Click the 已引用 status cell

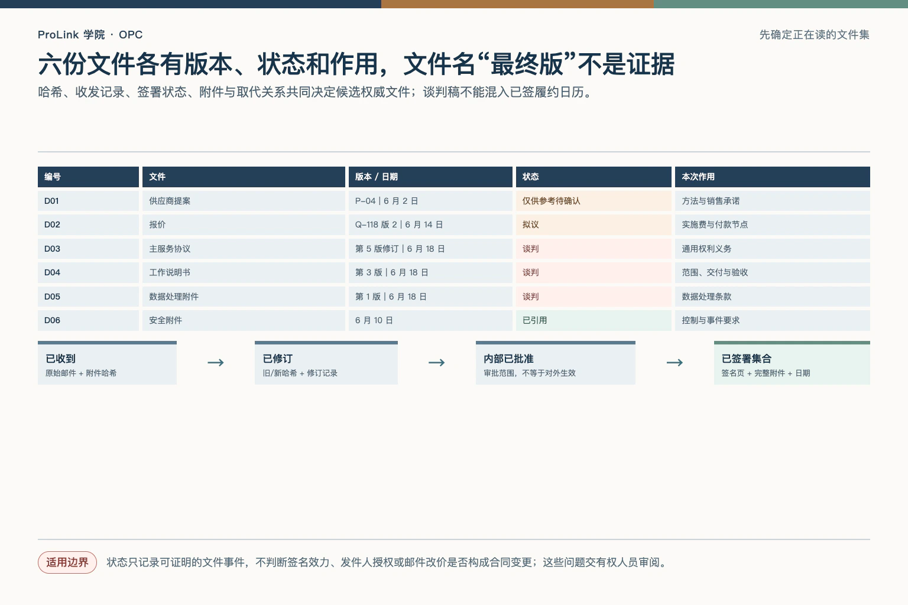[x=594, y=320]
